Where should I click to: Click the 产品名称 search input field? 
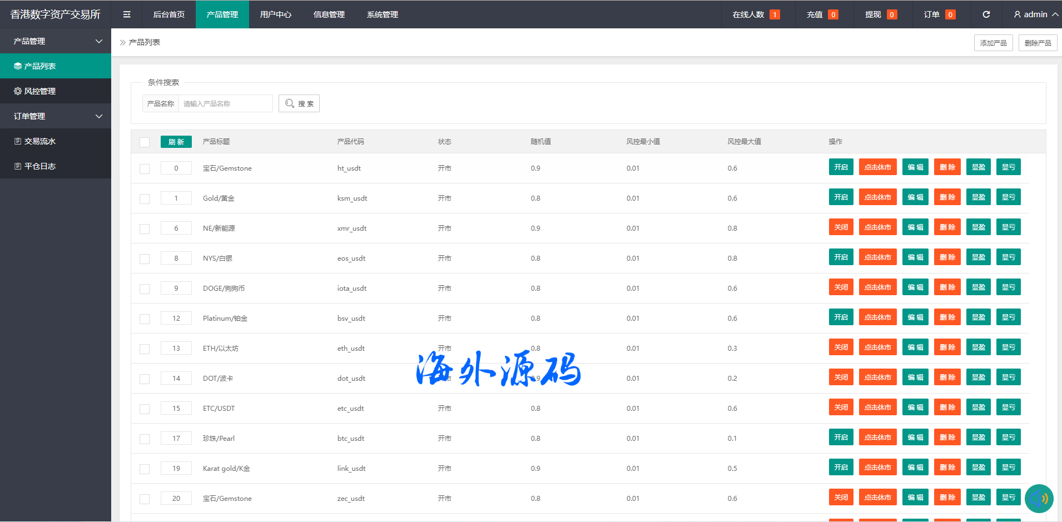(225, 103)
